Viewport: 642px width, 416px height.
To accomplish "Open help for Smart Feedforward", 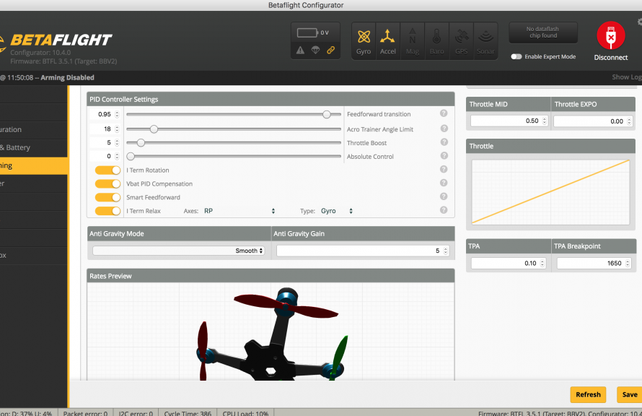I will [444, 196].
